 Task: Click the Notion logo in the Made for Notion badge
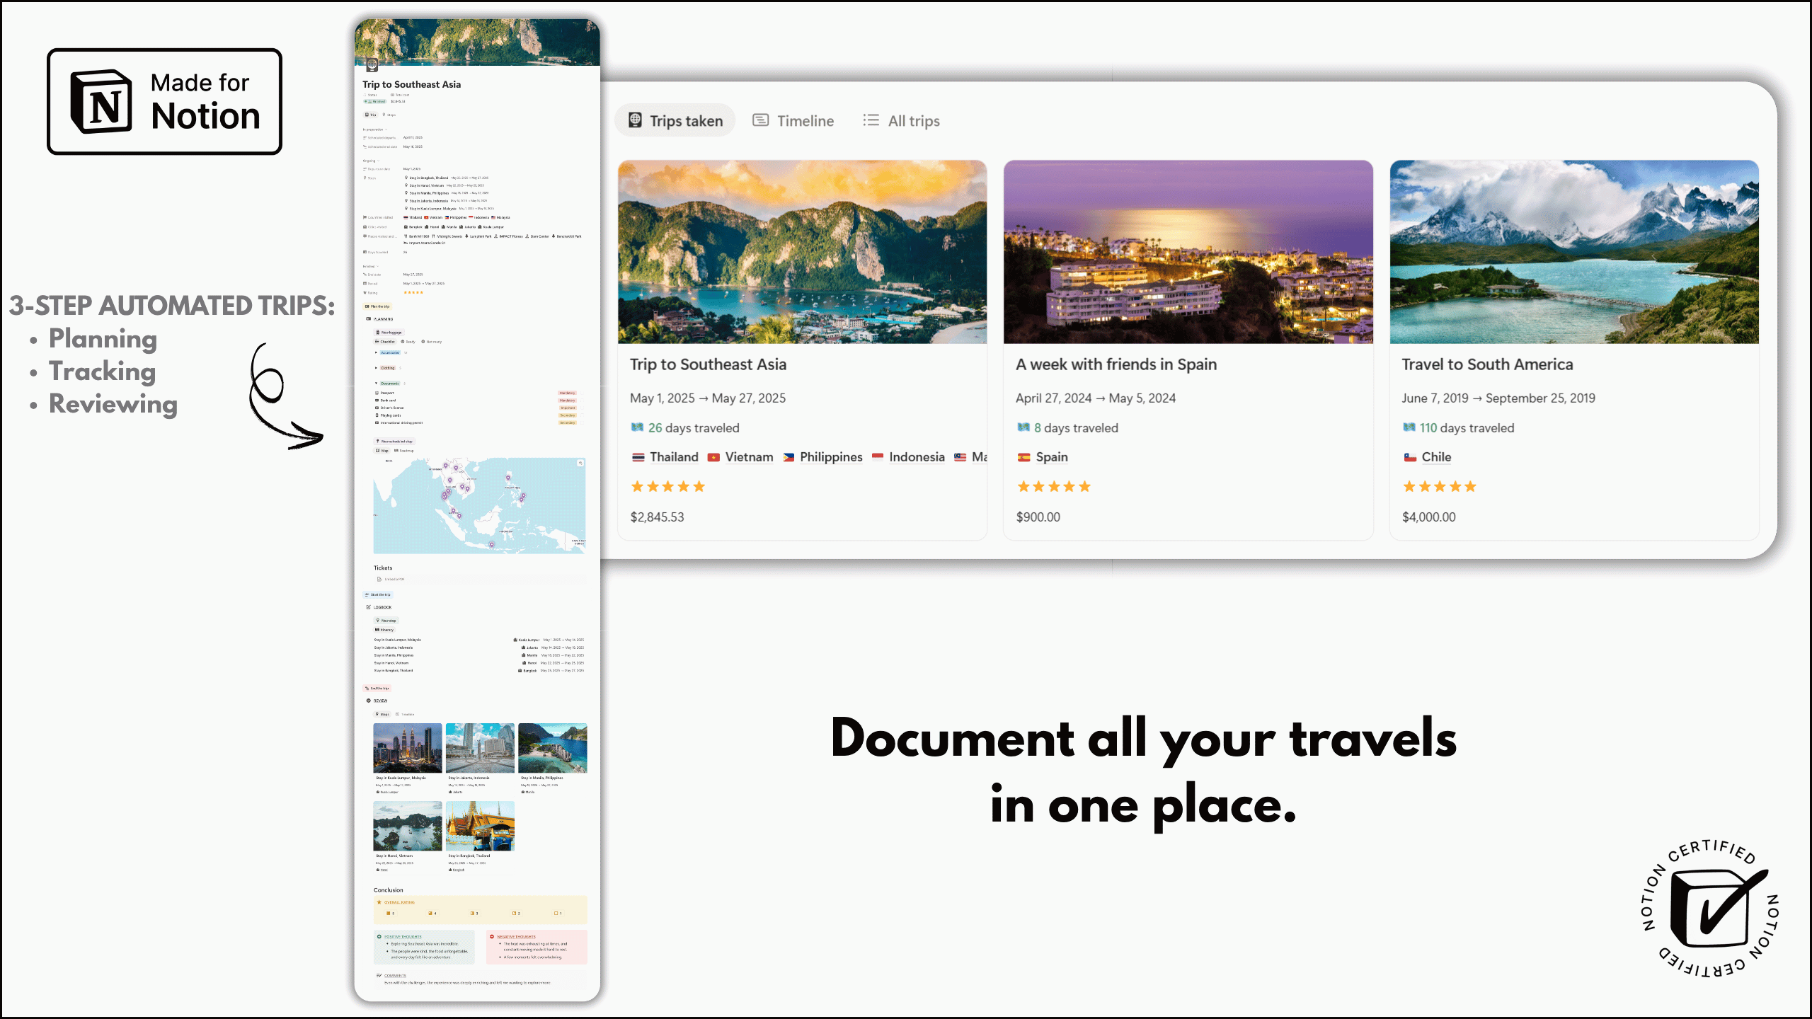coord(101,102)
